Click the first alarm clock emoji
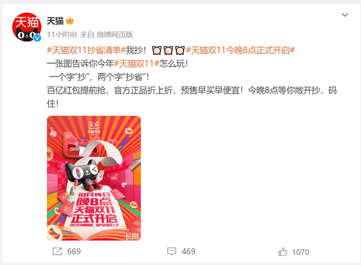The width and height of the screenshot is (361, 265). point(156,50)
